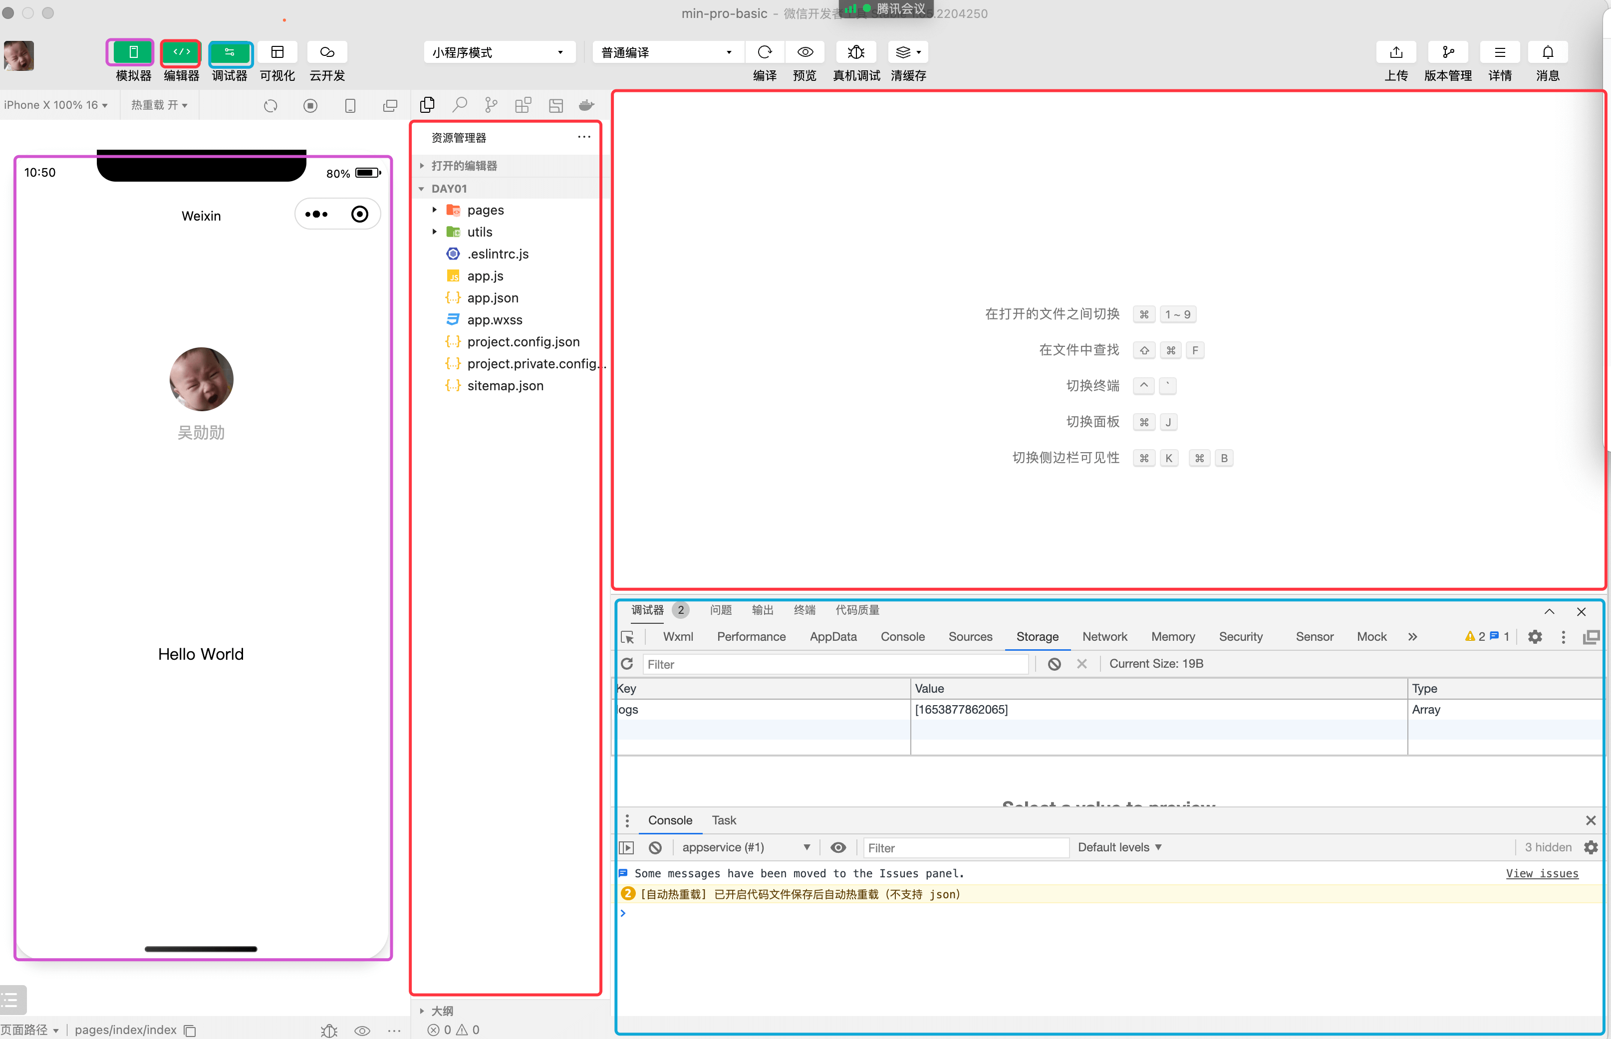Open the Default levels dropdown
The width and height of the screenshot is (1611, 1039).
[1119, 847]
